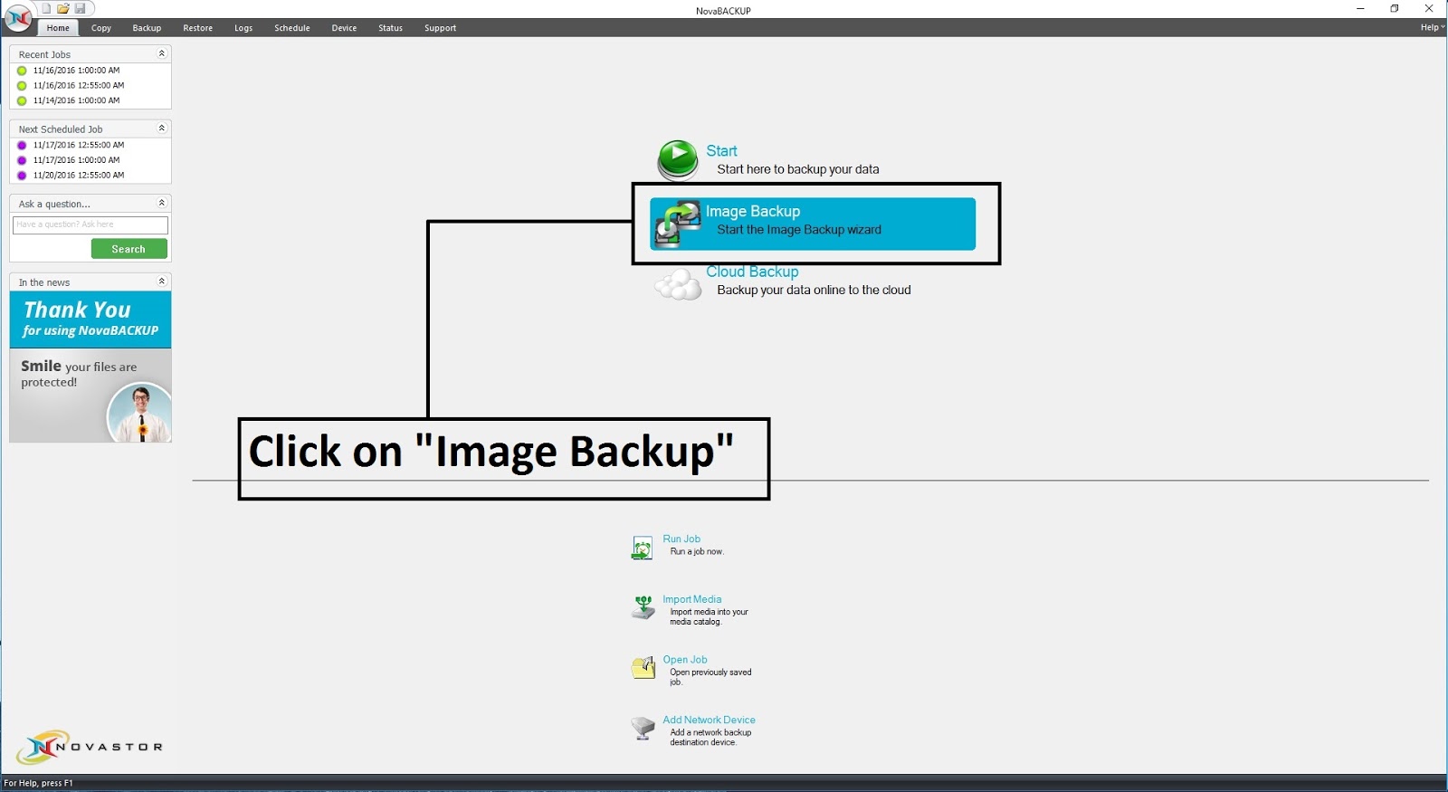Select green status dot for 11/14/2016 1:00:00 AM
1448x792 pixels.
[22, 100]
